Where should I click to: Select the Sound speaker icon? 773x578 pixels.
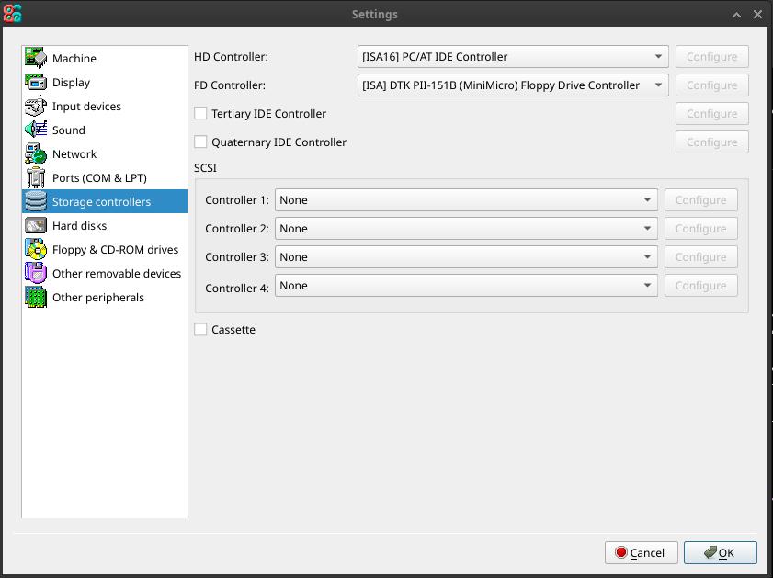pos(36,130)
